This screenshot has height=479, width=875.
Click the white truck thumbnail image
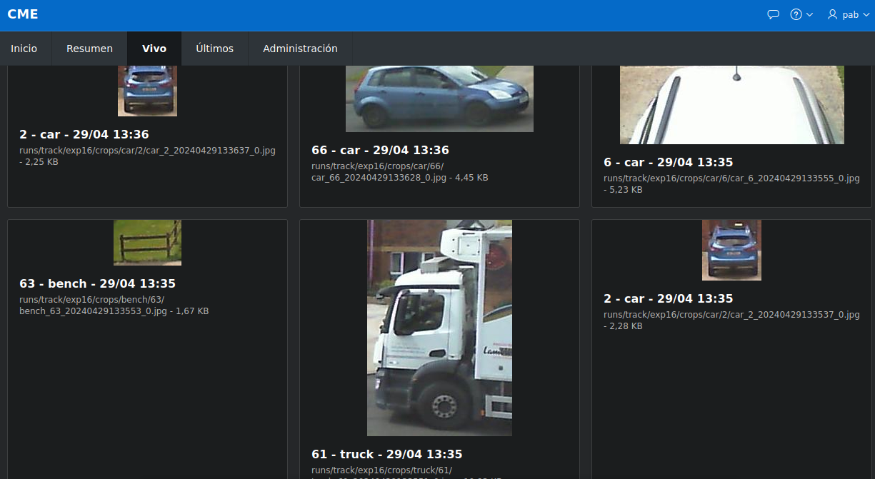coord(439,328)
